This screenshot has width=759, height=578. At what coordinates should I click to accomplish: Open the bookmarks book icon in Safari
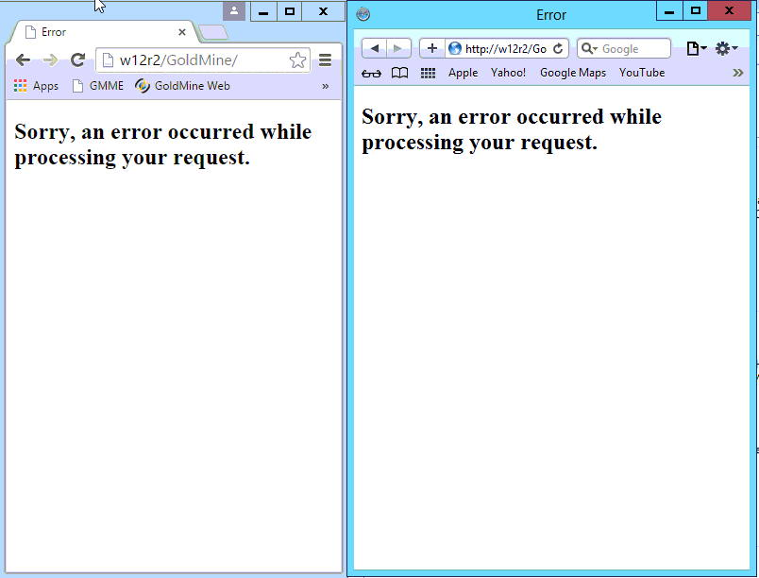(x=399, y=73)
